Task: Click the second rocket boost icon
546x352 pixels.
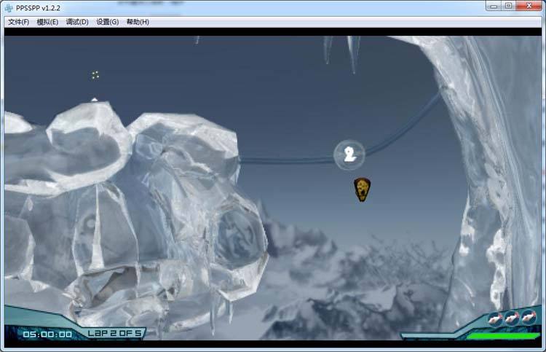Action: coord(512,318)
